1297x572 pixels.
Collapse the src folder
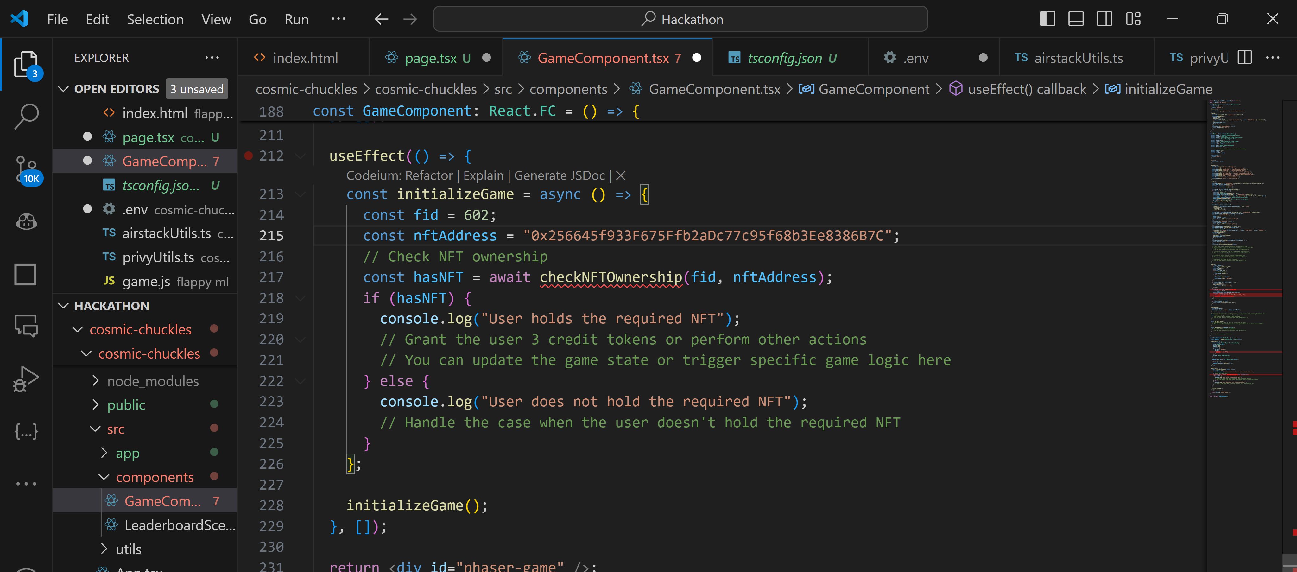point(95,429)
